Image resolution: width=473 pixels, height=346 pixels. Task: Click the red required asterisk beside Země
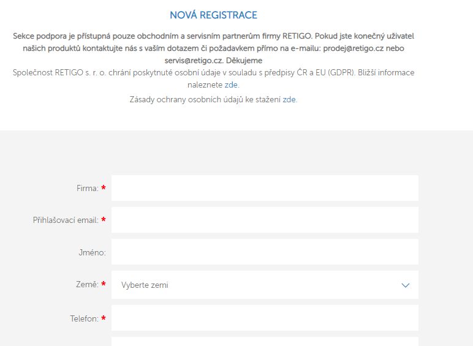(104, 284)
